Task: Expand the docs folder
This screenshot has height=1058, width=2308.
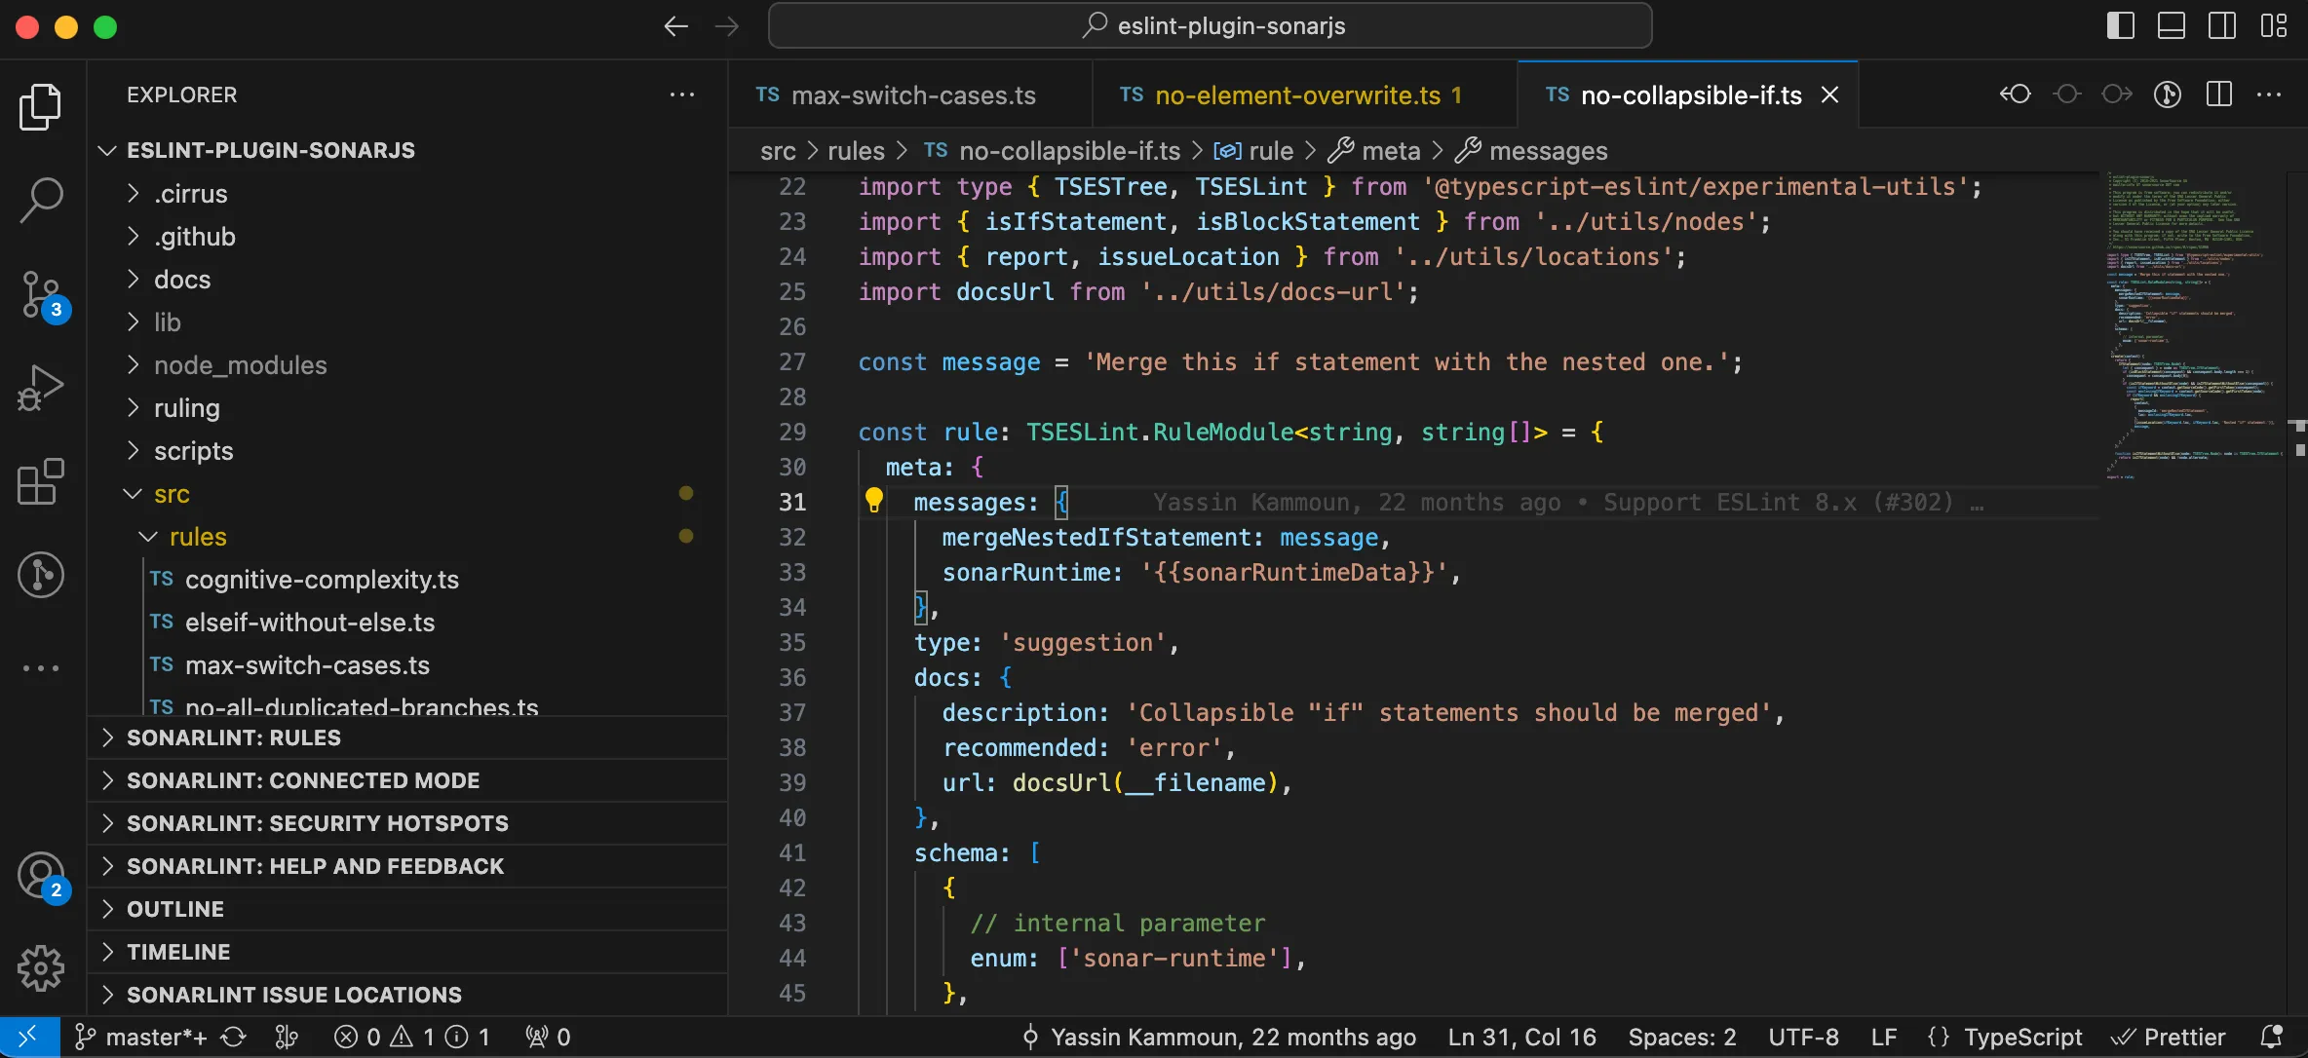Action: (x=407, y=280)
